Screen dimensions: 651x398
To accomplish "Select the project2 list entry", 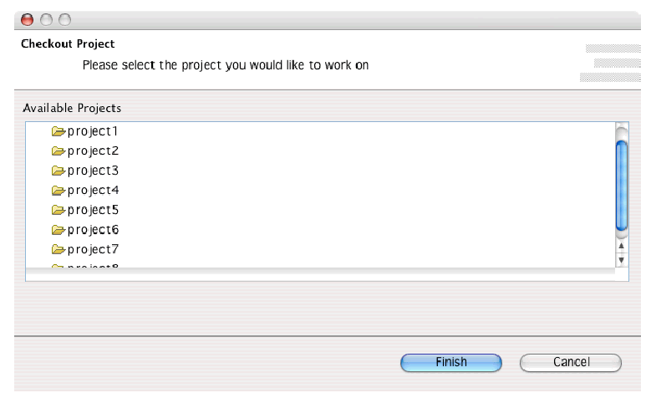I will pyautogui.click(x=94, y=151).
